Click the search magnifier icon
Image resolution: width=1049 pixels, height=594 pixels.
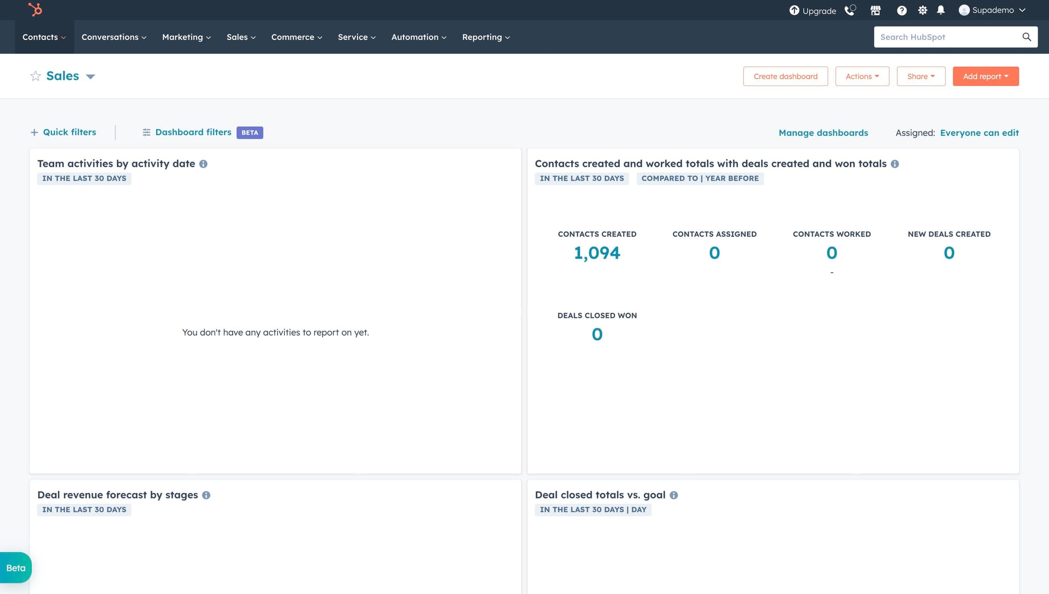click(x=1026, y=37)
